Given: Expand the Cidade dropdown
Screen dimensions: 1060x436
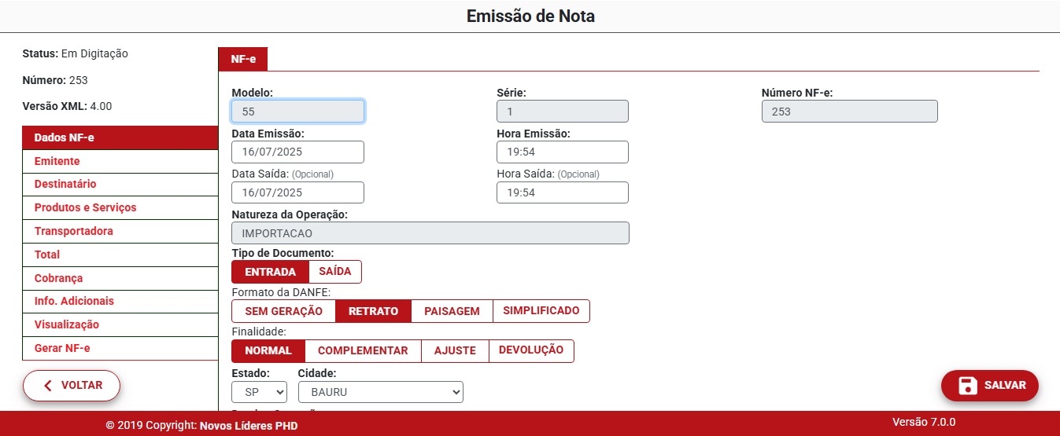Looking at the screenshot, I should (x=380, y=391).
